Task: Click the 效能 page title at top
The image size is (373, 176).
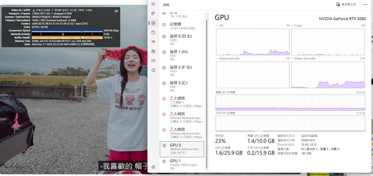Action: tap(166, 4)
